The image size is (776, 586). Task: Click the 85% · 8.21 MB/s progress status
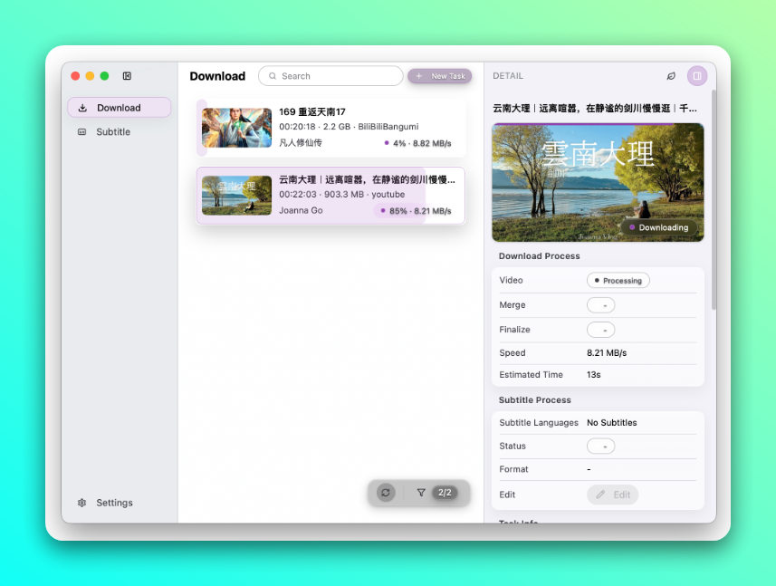click(x=416, y=211)
